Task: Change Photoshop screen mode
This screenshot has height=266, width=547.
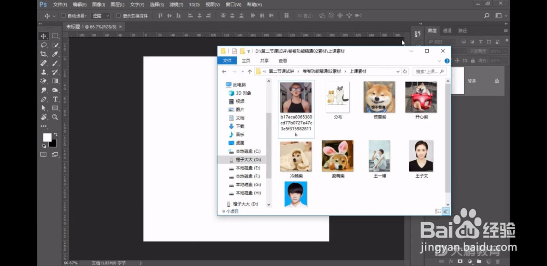Action: click(55, 155)
